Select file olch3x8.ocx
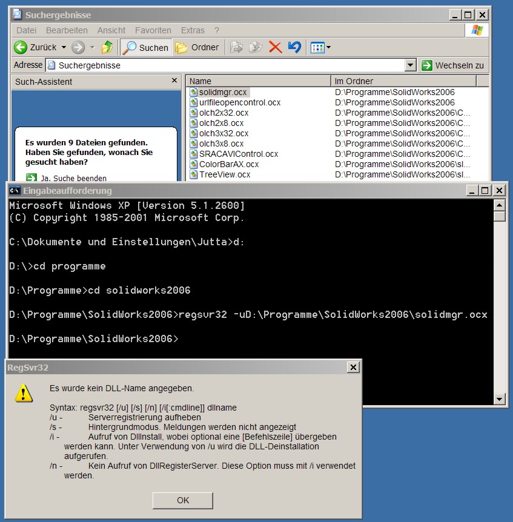Image resolution: width=513 pixels, height=522 pixels. 222,144
